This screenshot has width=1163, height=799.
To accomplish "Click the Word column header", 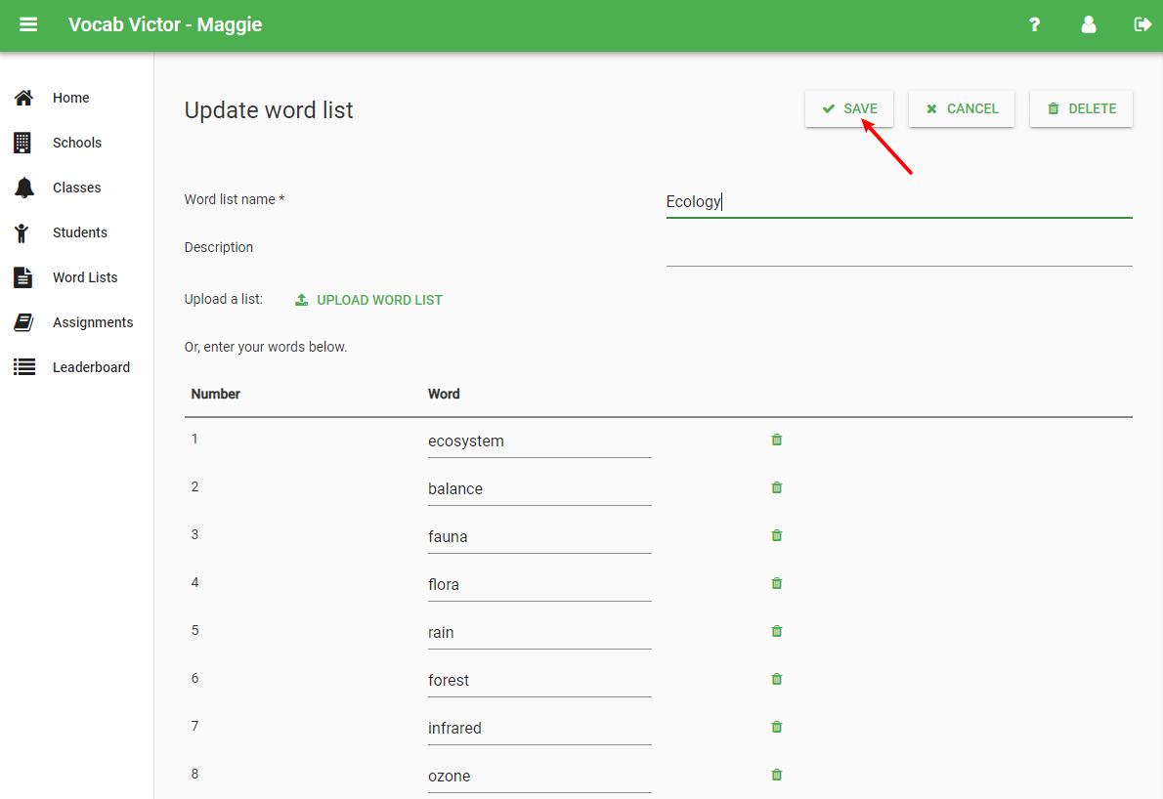I will click(x=444, y=394).
